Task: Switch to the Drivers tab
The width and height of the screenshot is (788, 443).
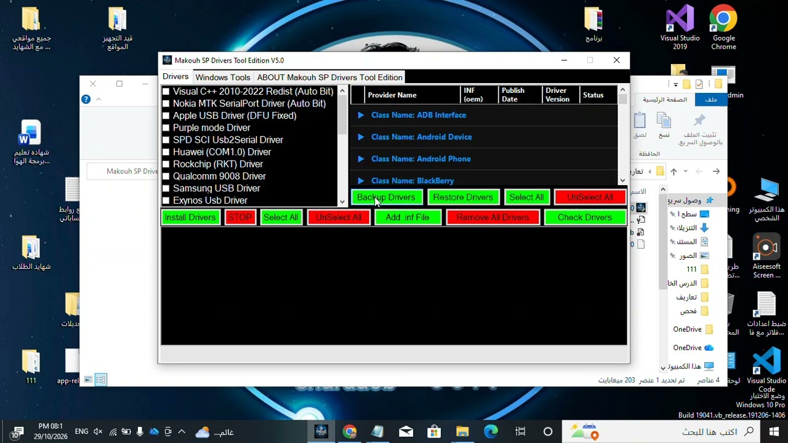Action: tap(175, 77)
